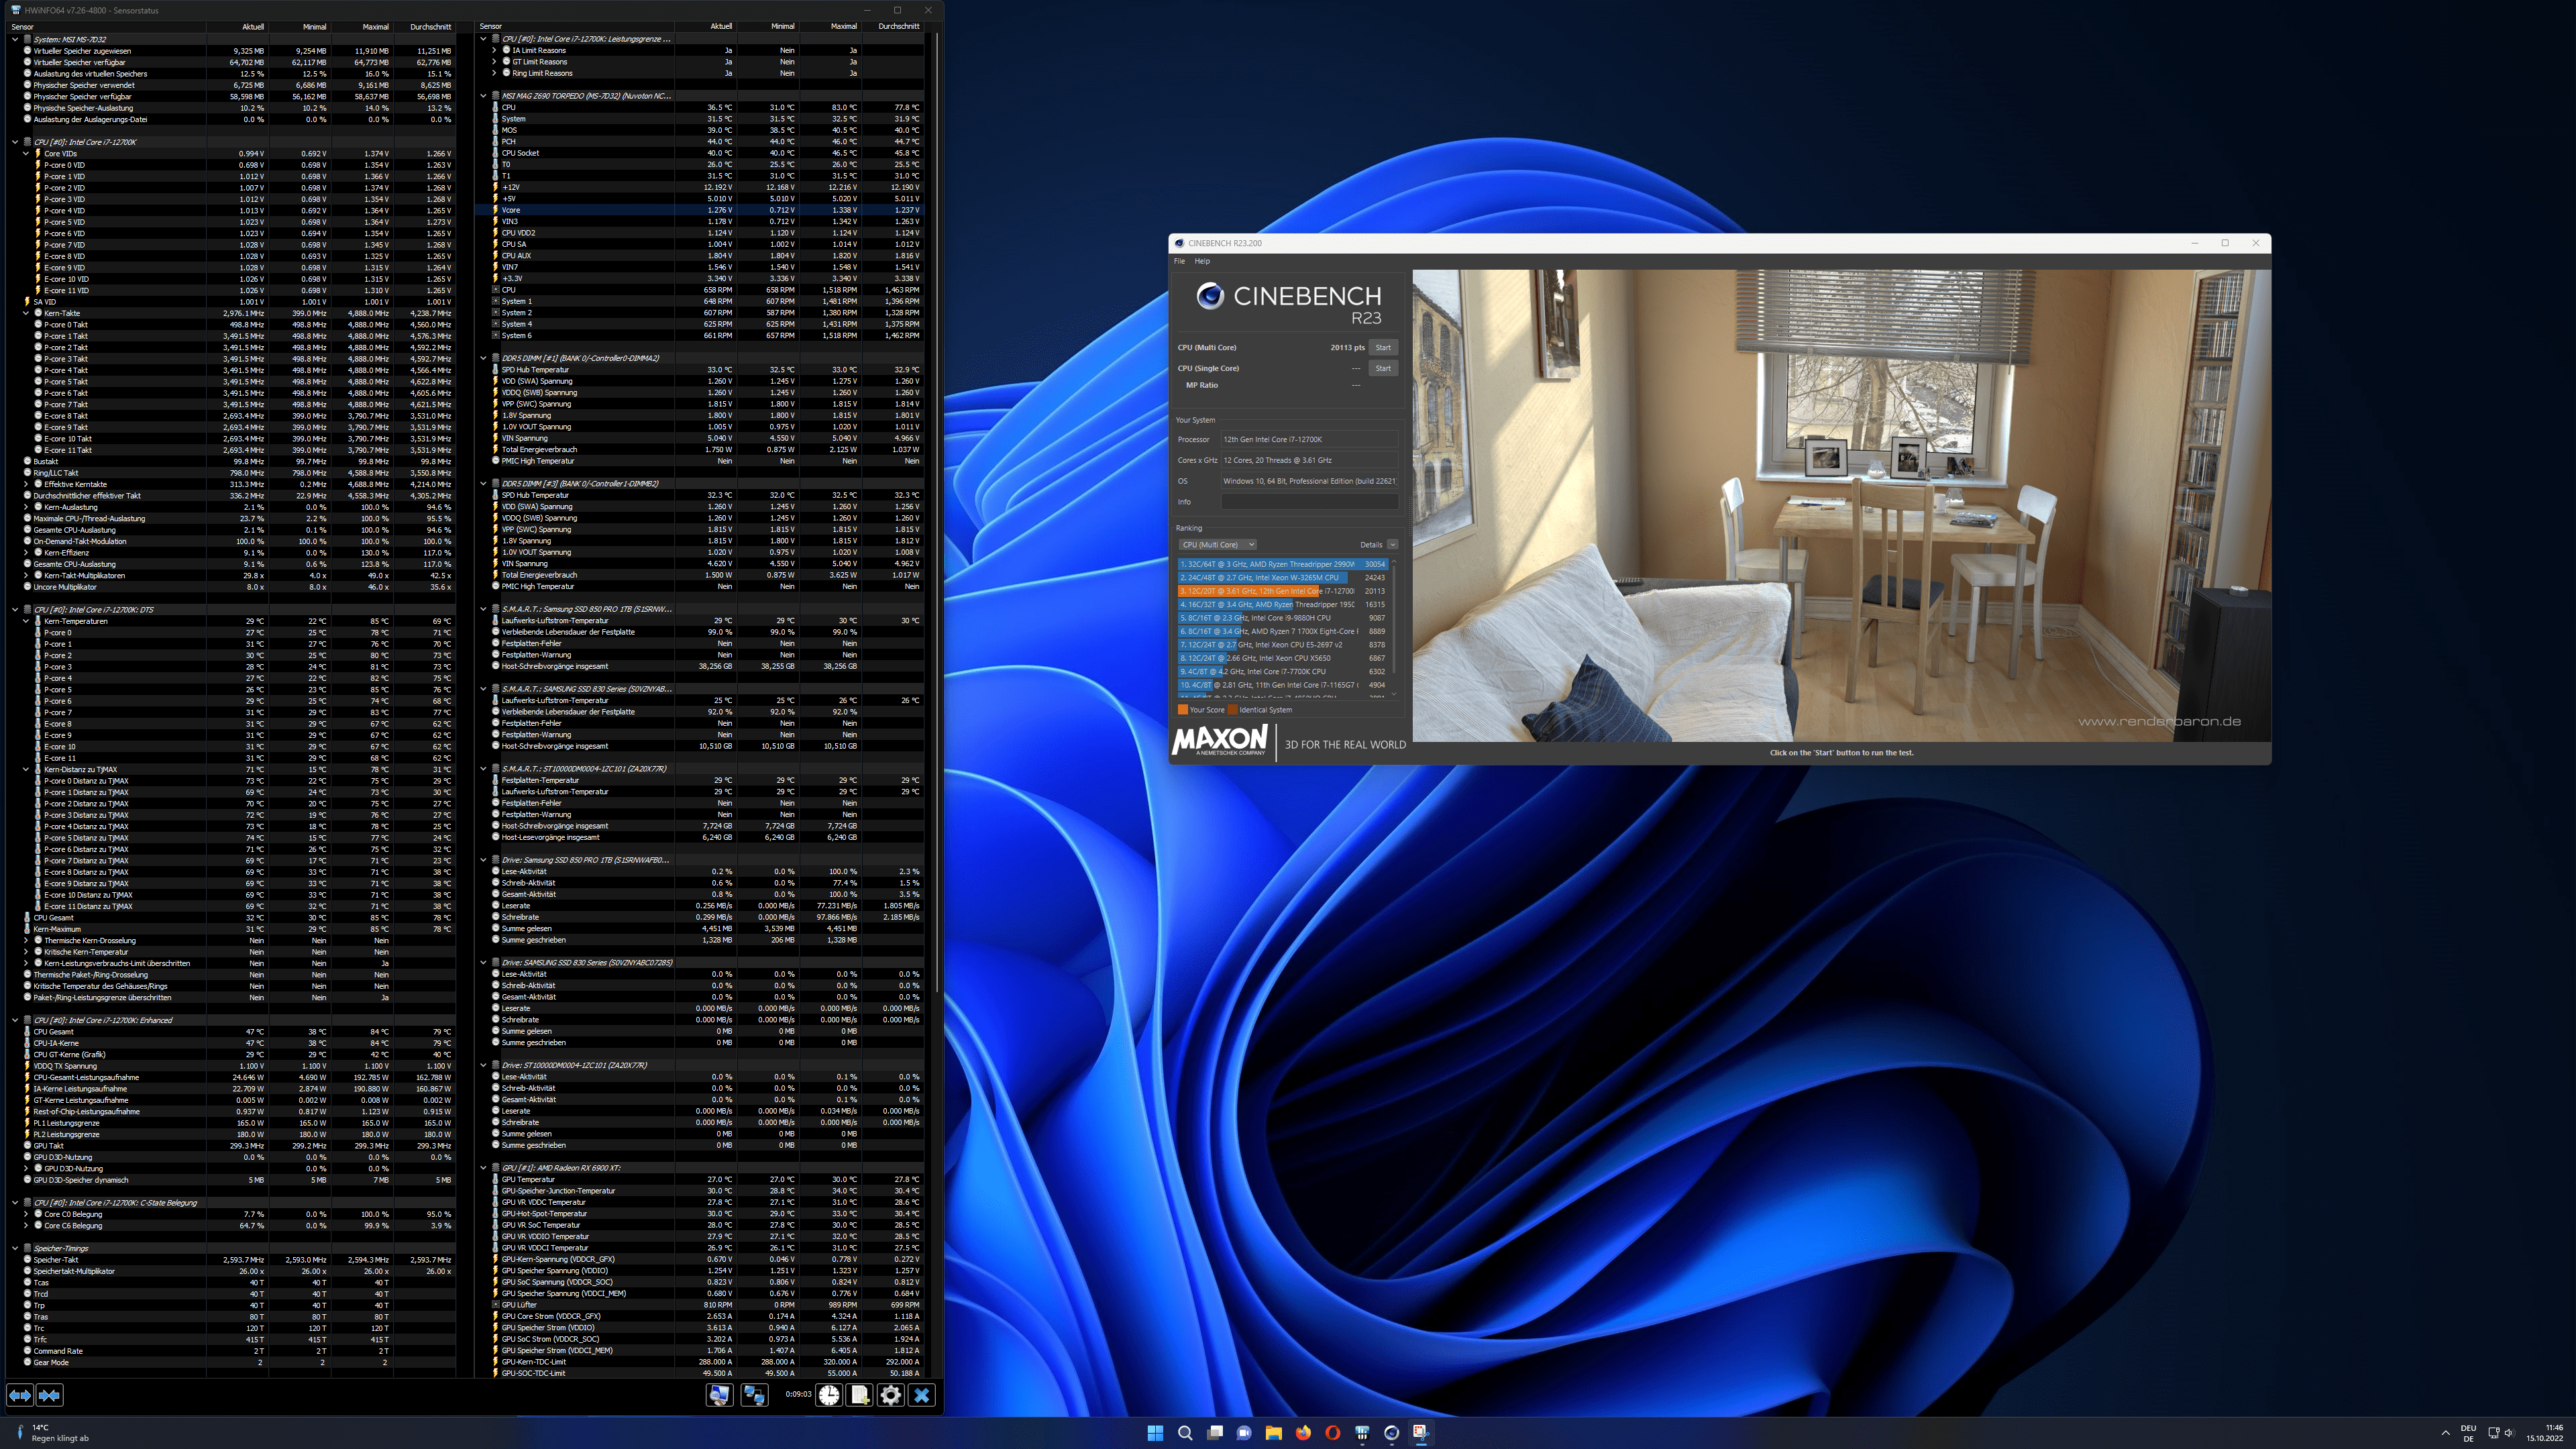
Task: Collapse the Speicher-Timings section
Action: point(15,1248)
